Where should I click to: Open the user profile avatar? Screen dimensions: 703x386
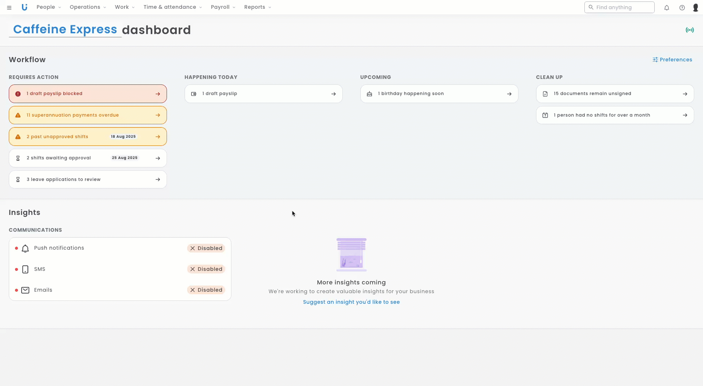(696, 7)
